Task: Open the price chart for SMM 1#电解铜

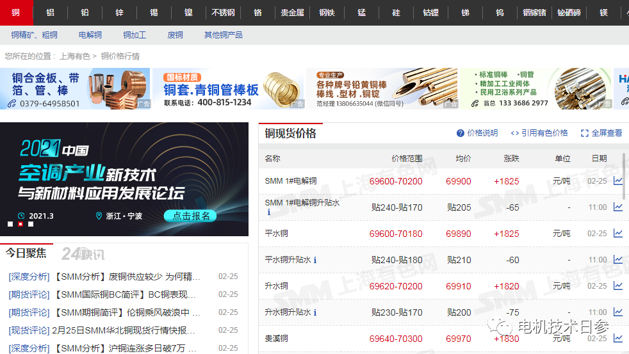Action: click(617, 181)
